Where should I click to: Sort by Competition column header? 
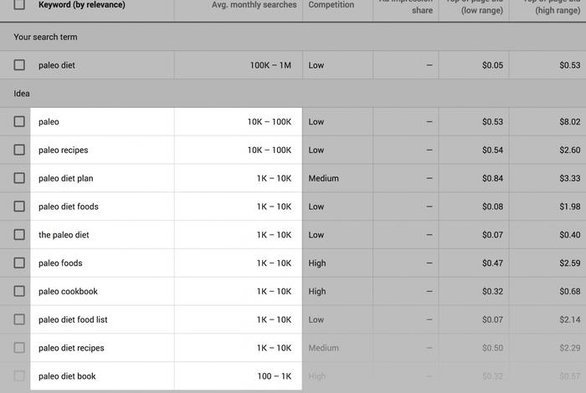click(x=332, y=5)
